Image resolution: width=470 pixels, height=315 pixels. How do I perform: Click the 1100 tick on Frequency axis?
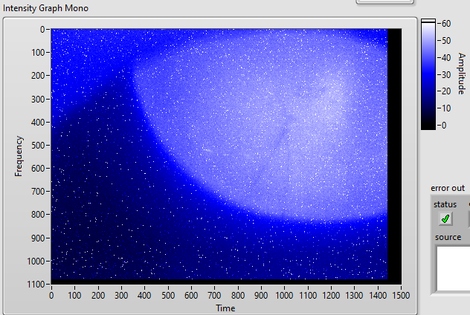[36, 284]
